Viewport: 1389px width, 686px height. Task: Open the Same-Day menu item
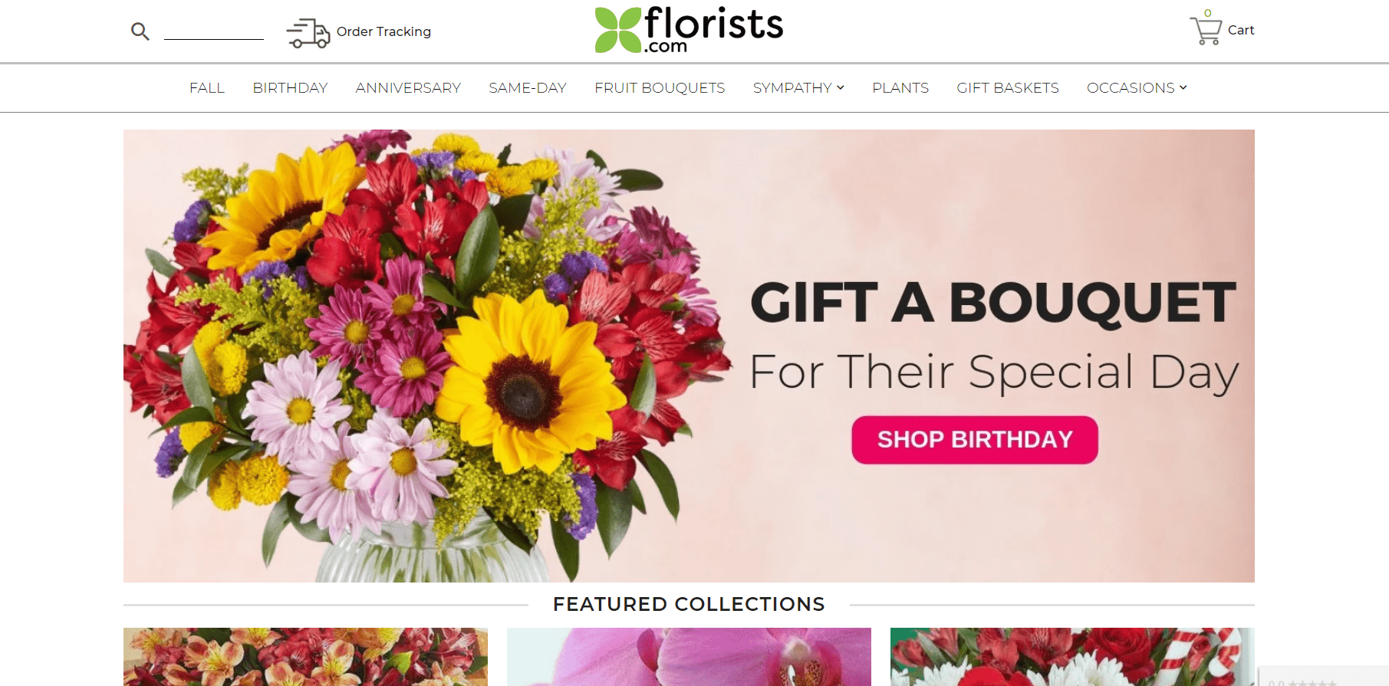click(x=528, y=88)
